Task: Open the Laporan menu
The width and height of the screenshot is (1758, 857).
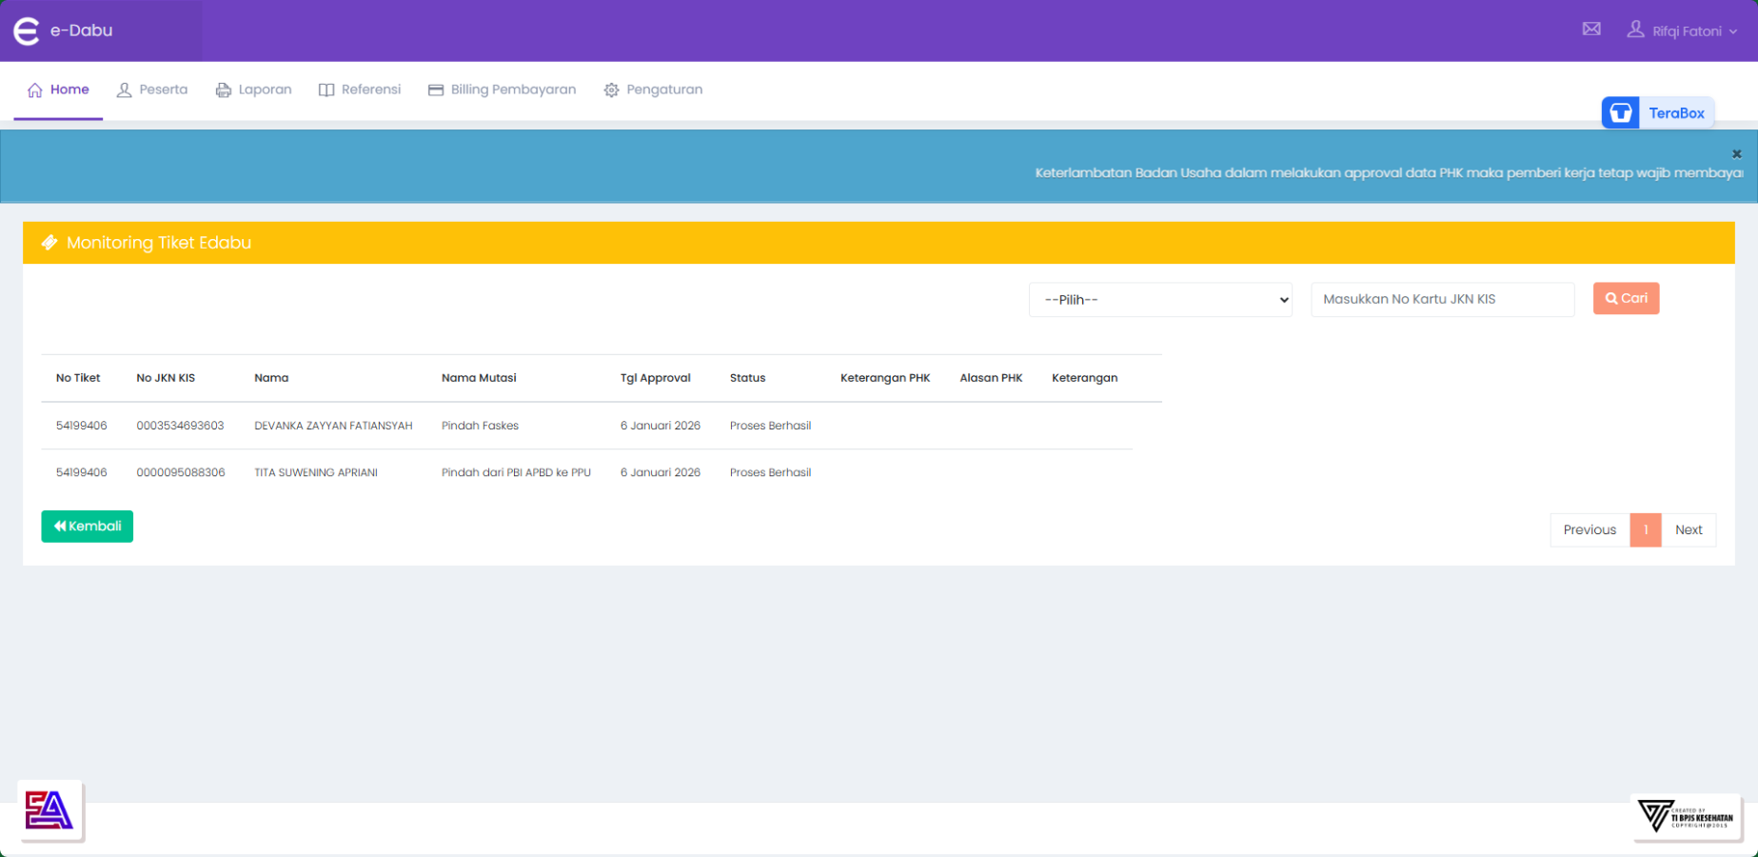Action: tap(254, 90)
